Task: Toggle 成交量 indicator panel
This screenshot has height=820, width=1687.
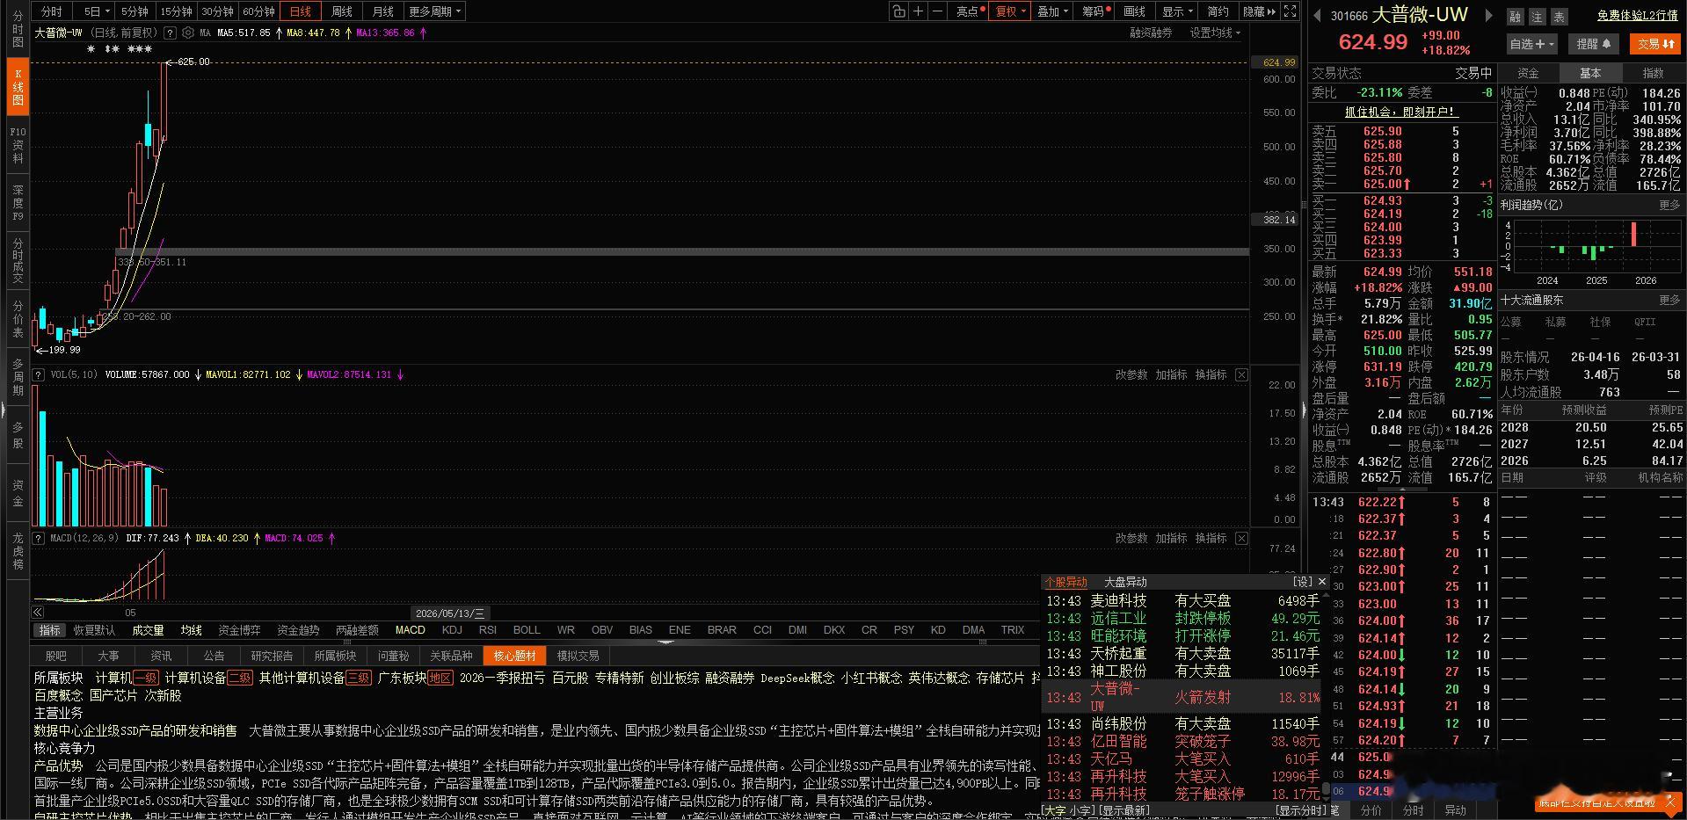Action: pyautogui.click(x=148, y=630)
